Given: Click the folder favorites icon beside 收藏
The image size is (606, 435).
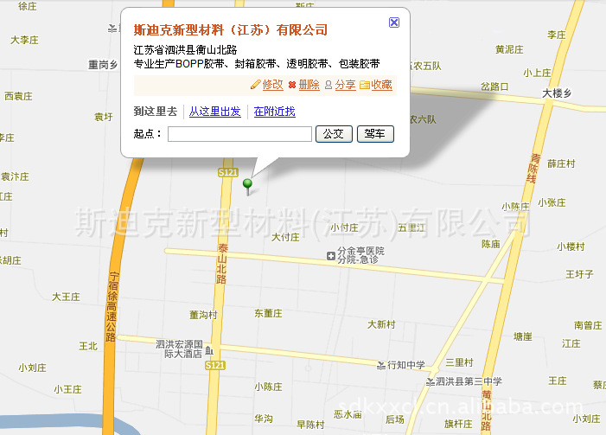Looking at the screenshot, I should (365, 85).
